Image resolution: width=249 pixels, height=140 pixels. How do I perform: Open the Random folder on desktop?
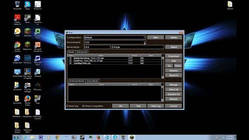coord(230,5)
